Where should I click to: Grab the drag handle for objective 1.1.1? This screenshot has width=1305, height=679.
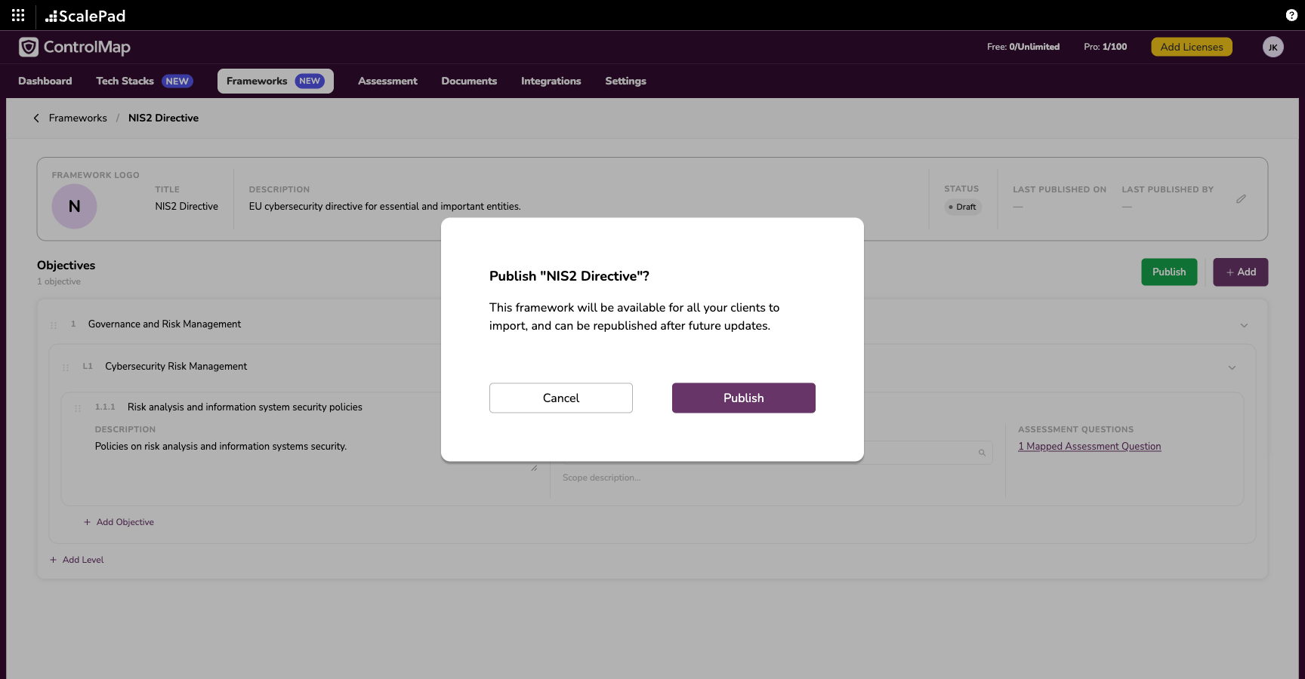[78, 408]
